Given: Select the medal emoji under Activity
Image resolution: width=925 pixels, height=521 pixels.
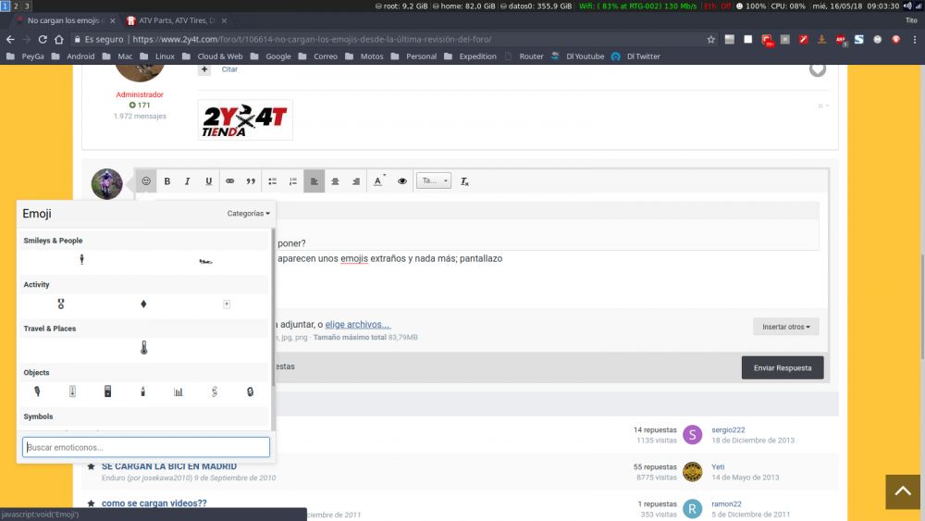Looking at the screenshot, I should [61, 304].
